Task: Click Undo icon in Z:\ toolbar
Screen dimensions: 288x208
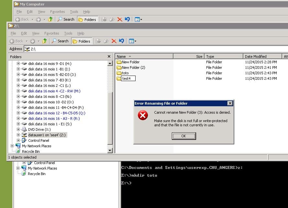Action: 121,41
